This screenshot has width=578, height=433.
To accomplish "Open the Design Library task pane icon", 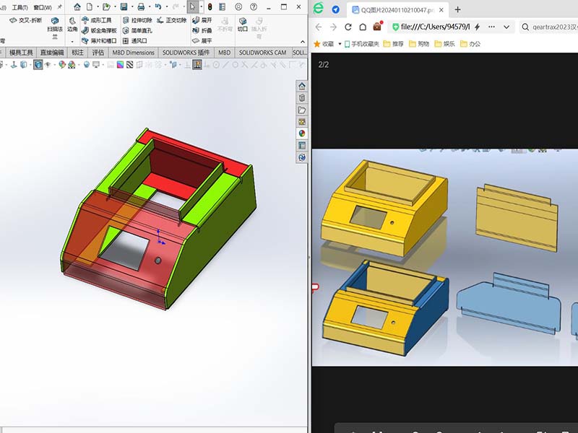I will pyautogui.click(x=302, y=98).
